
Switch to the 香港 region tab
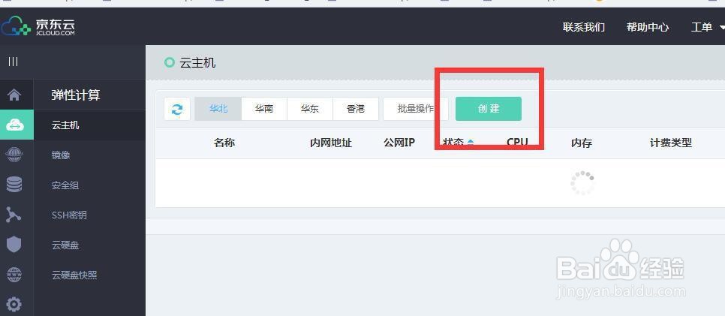tap(356, 109)
